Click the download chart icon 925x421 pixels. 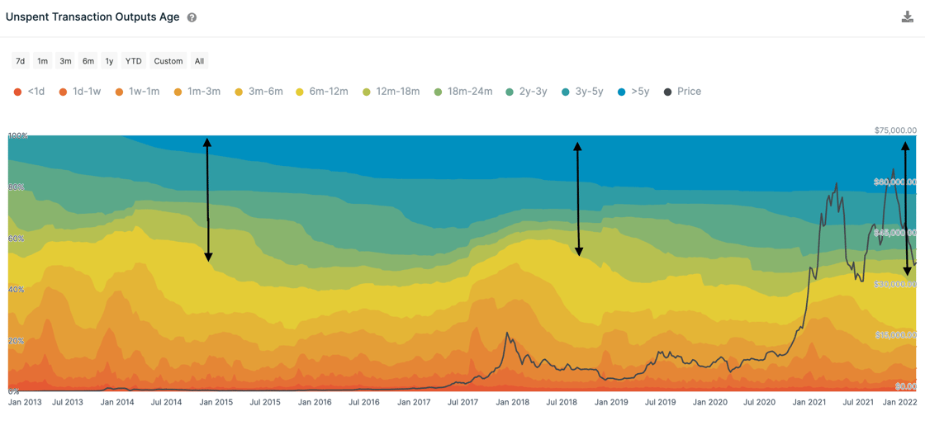(907, 17)
